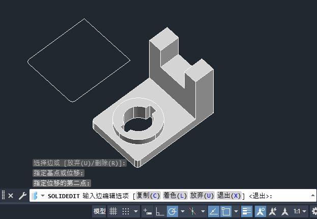Image resolution: width=317 pixels, height=219 pixels.
Task: Toggle drawing grid display
Action: coord(113,211)
